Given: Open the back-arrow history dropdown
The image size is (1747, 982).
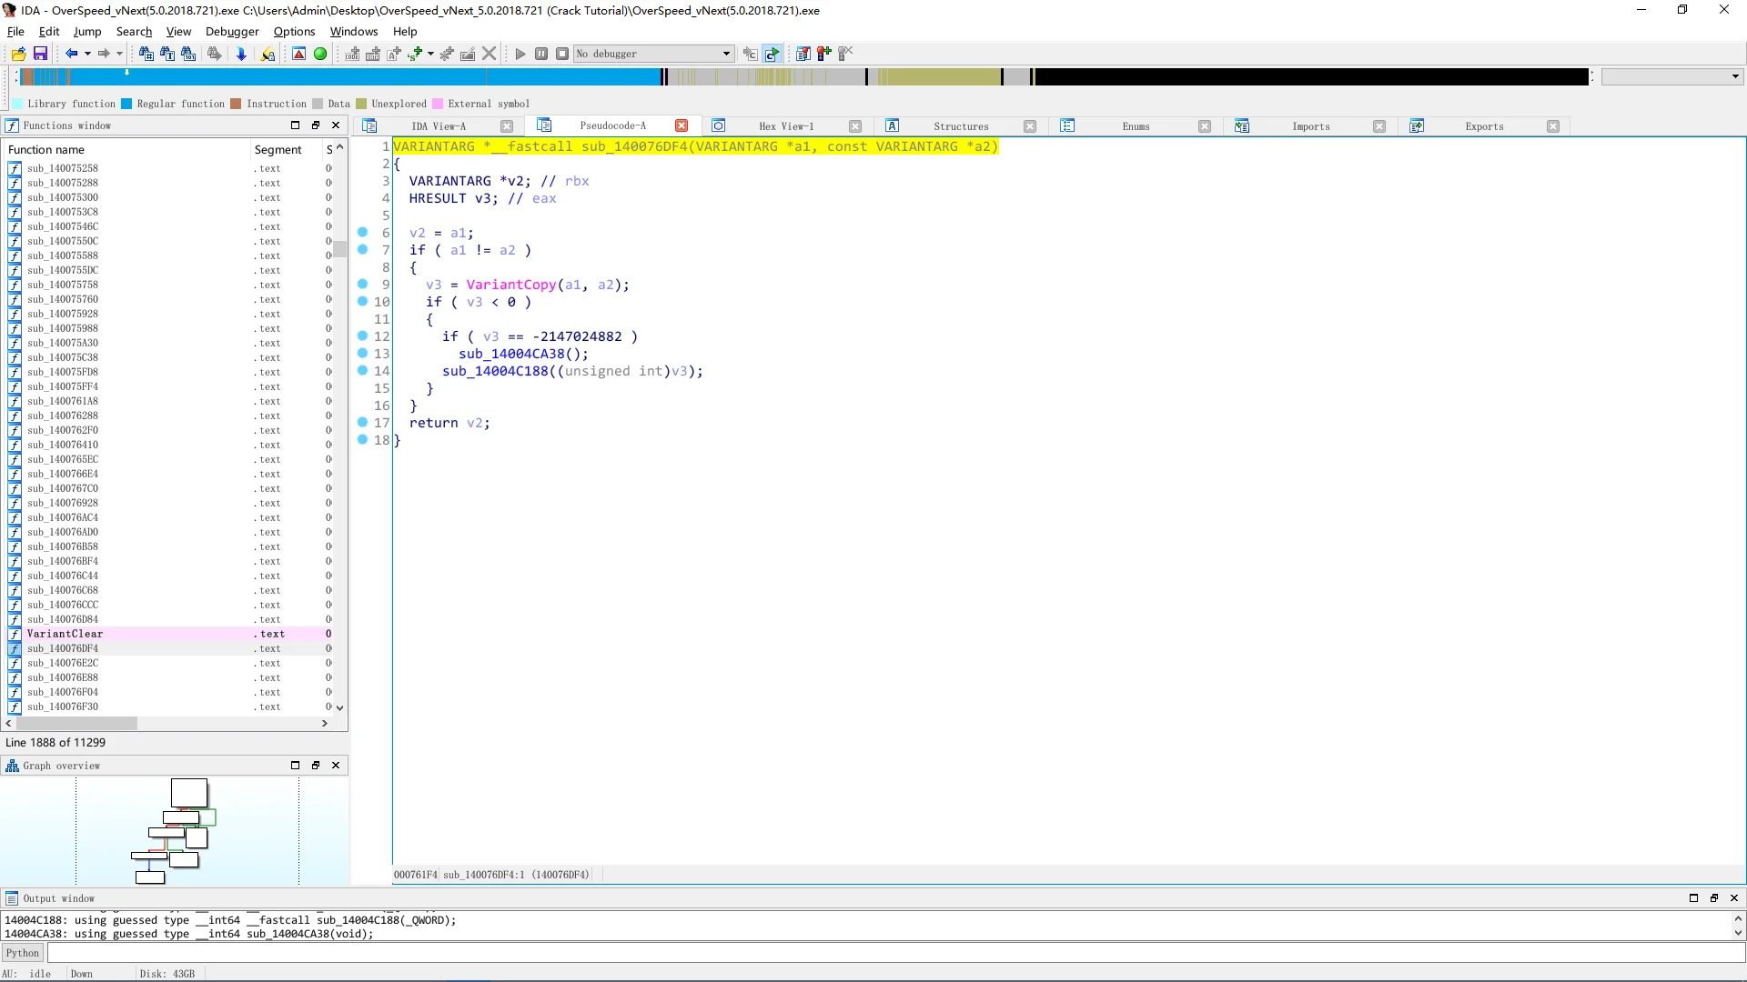Looking at the screenshot, I should click(87, 54).
